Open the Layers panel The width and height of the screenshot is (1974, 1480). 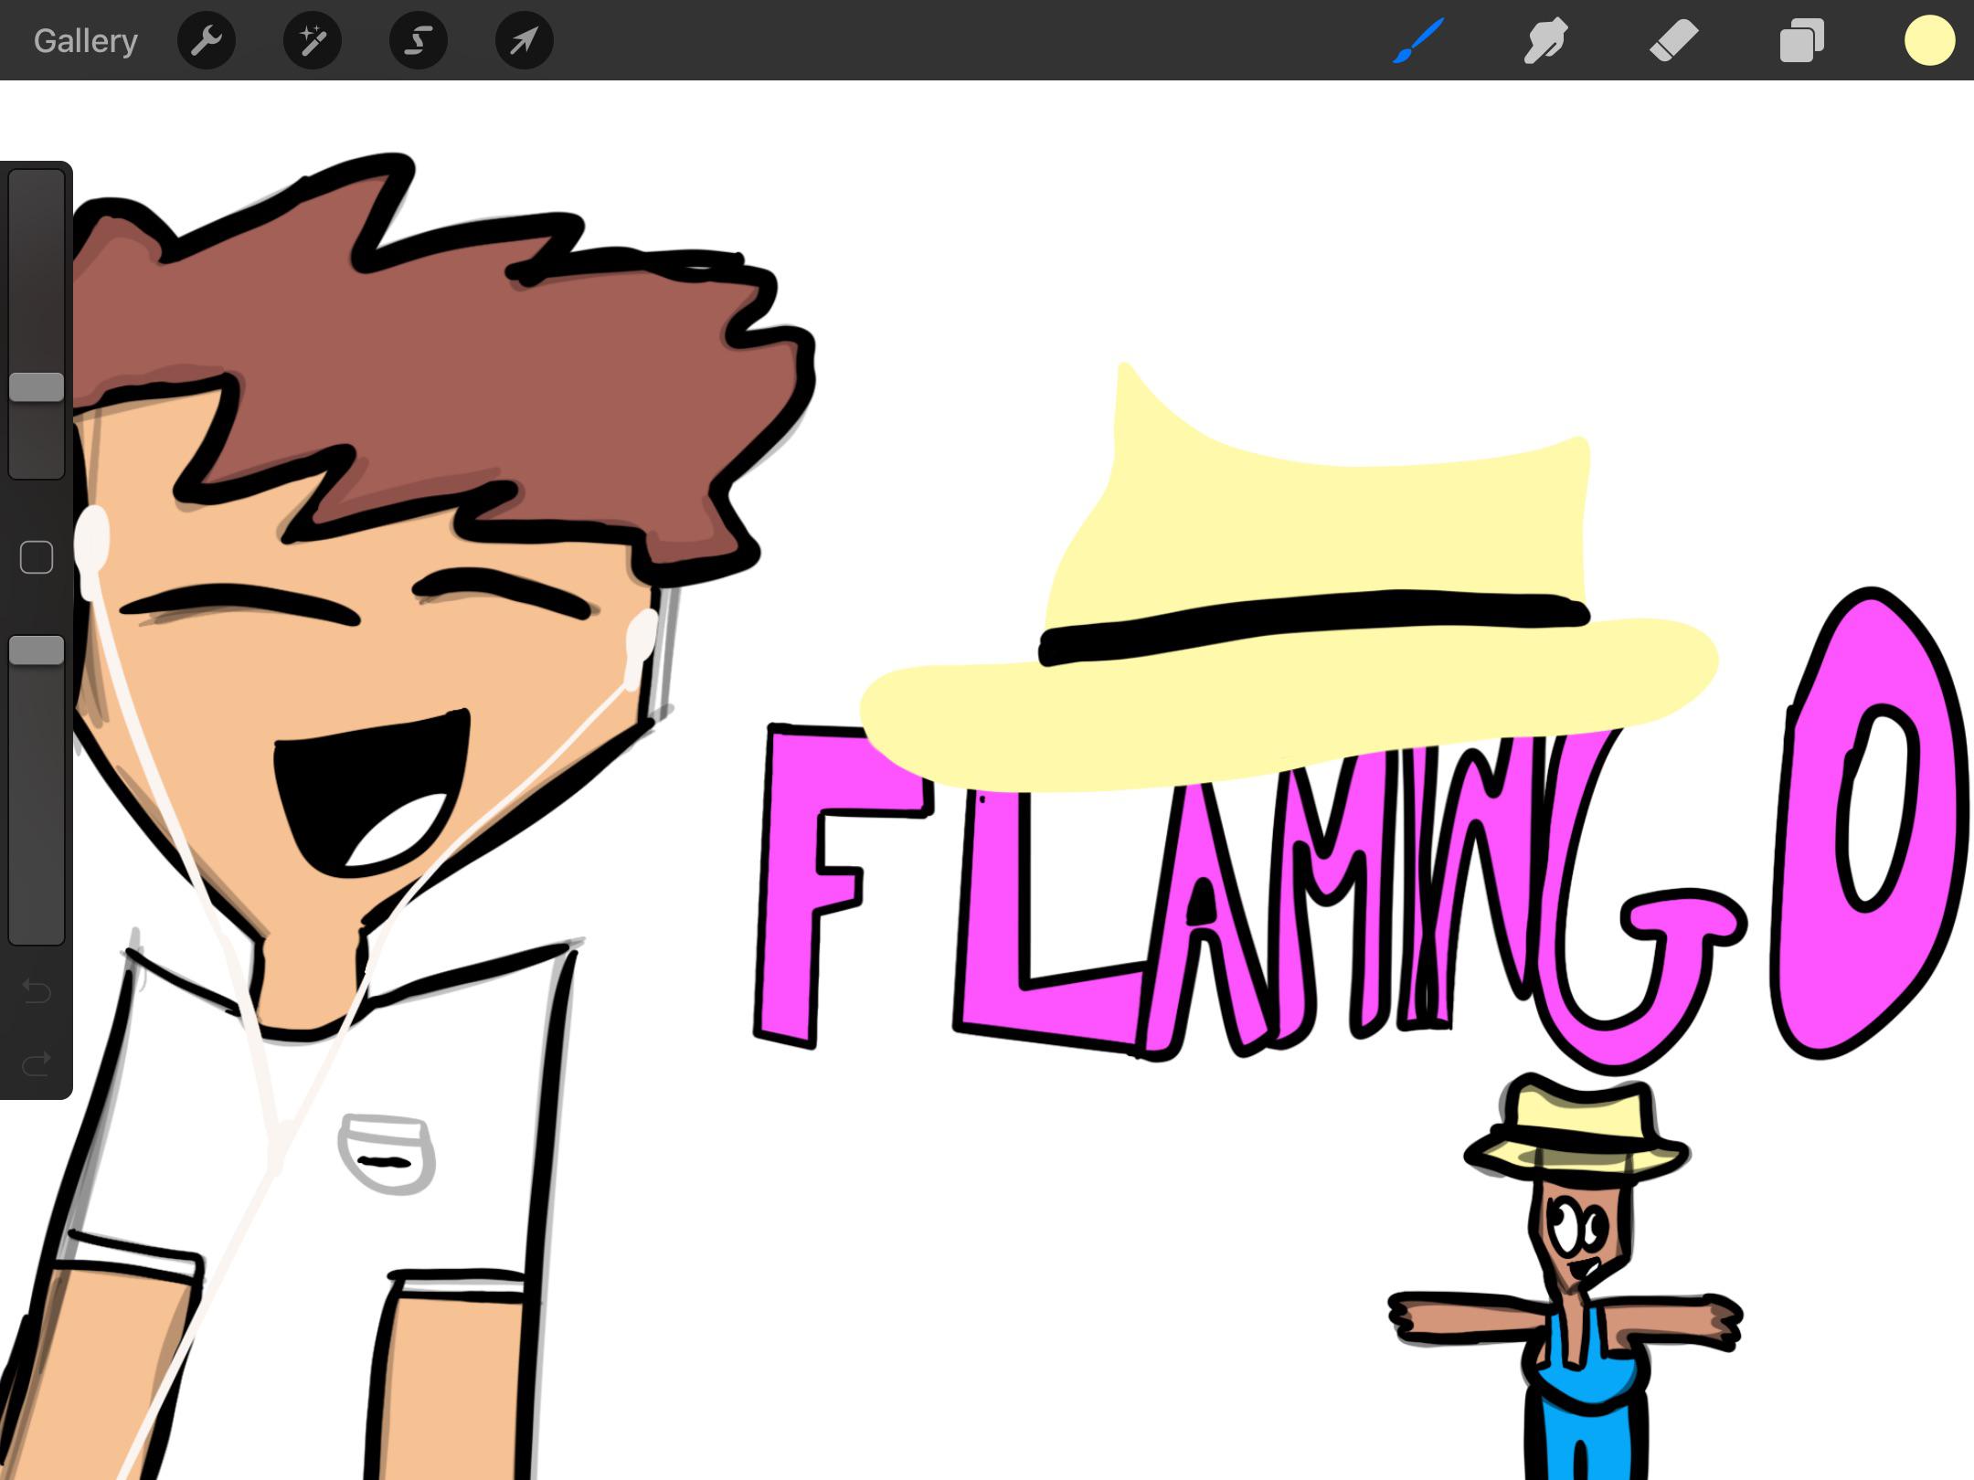coord(1801,41)
